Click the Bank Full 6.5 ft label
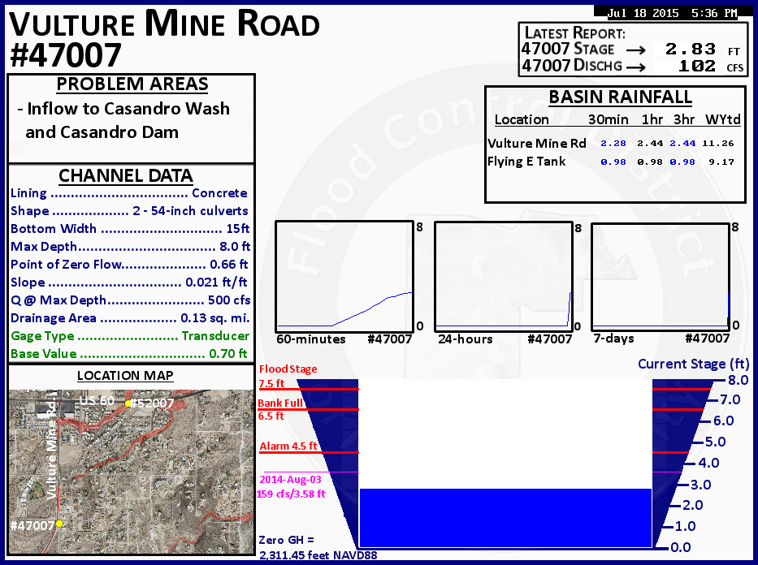 click(x=280, y=409)
